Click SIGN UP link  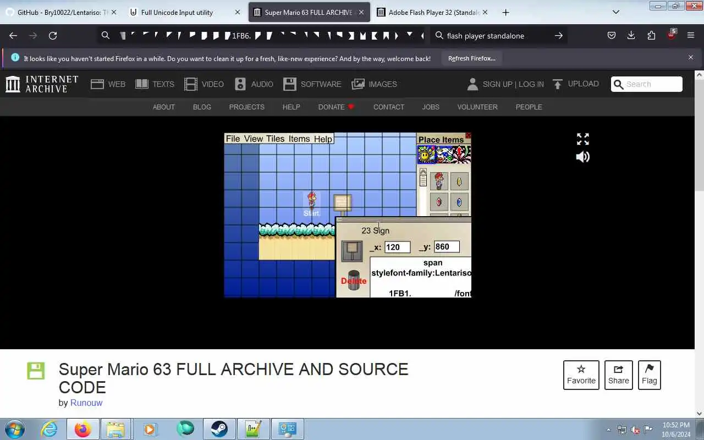tap(497, 84)
